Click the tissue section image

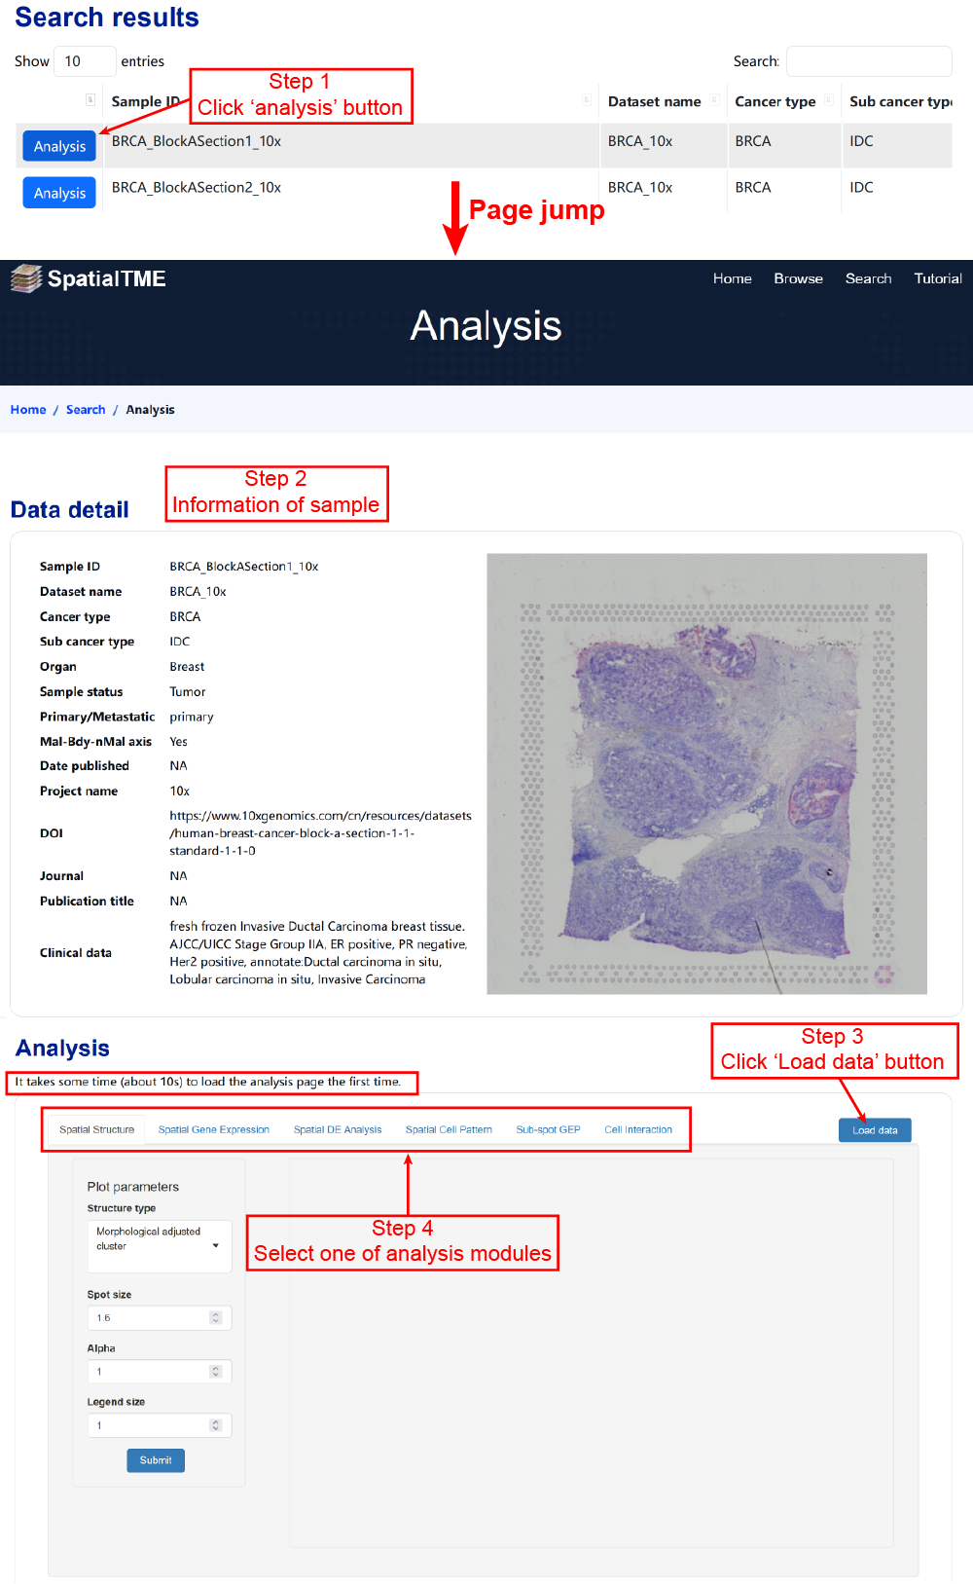coord(706,774)
